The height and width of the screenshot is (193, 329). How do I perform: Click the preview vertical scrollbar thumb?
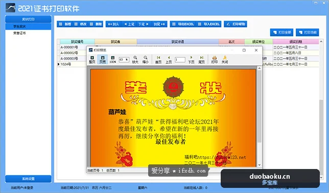[260, 107]
